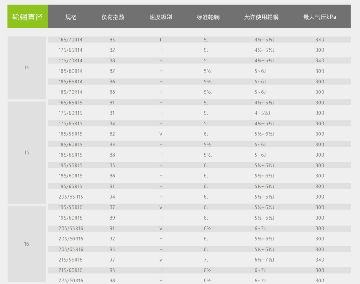Select the rim diameter 14 group cell
This screenshot has width=360, height=284.
tap(27, 68)
